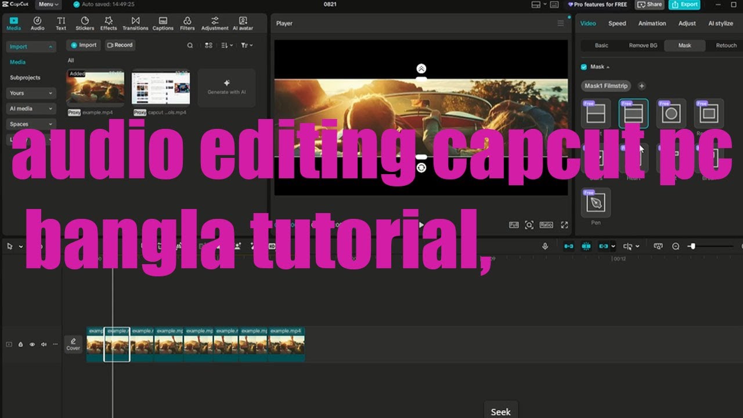Click the player Ratio button

tap(546, 225)
